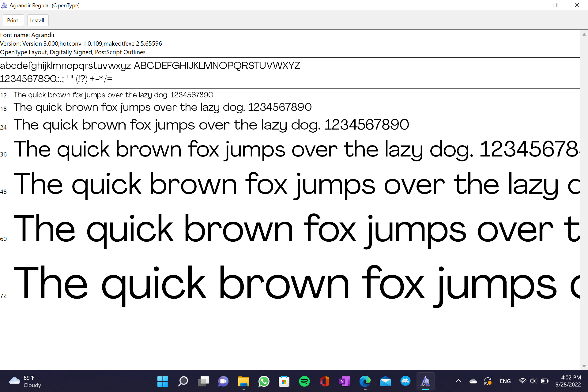The height and width of the screenshot is (392, 588).
Task: Open the ENG language switcher
Action: 505,381
